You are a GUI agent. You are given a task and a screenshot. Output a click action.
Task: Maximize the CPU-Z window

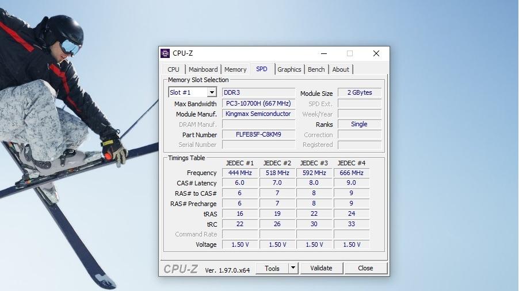click(x=349, y=53)
